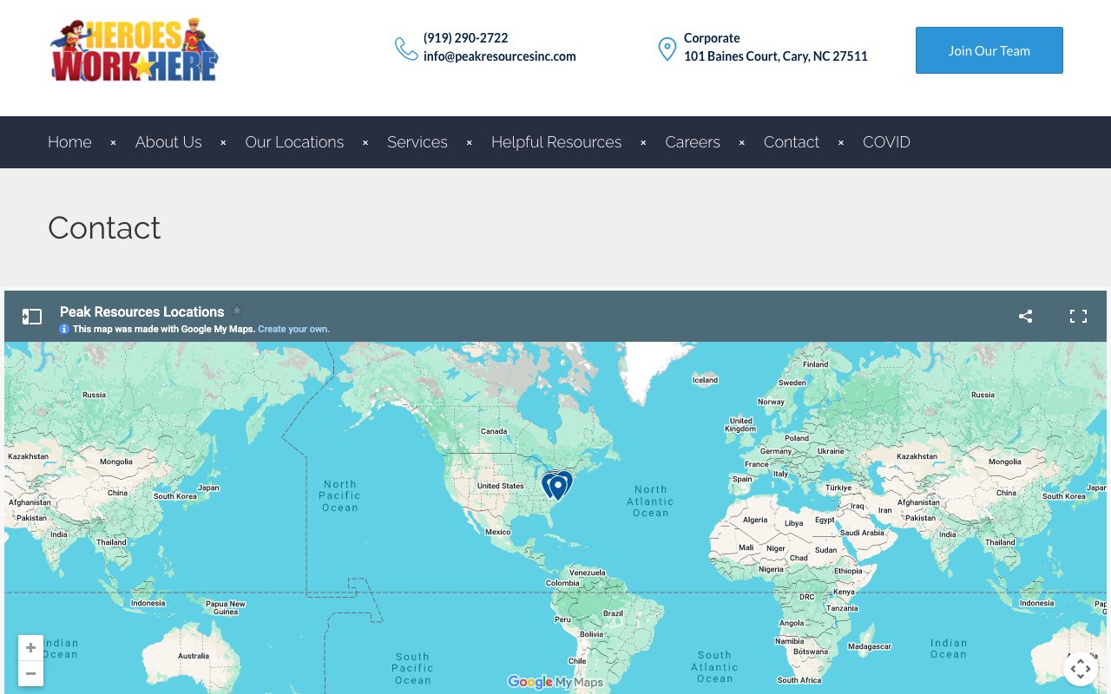
Task: Click the Australia label on the map
Action: click(x=194, y=656)
